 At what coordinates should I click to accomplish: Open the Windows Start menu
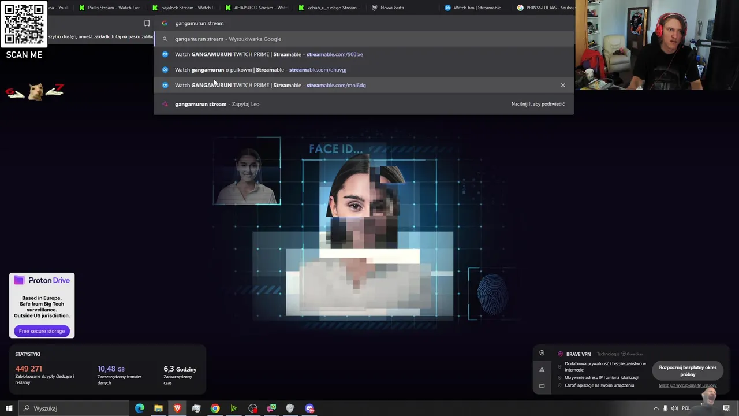pyautogui.click(x=9, y=408)
